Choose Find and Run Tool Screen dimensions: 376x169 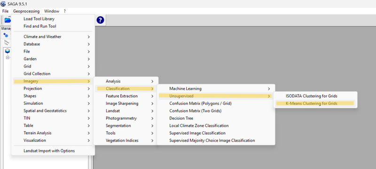pyautogui.click(x=53, y=26)
